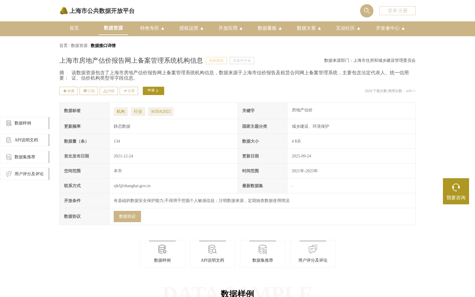
Task: Click the email sjkf@shanghai.gov.cn
Action: (132, 186)
